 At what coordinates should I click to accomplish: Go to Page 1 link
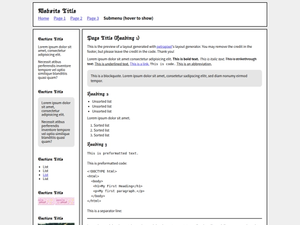pos(59,18)
